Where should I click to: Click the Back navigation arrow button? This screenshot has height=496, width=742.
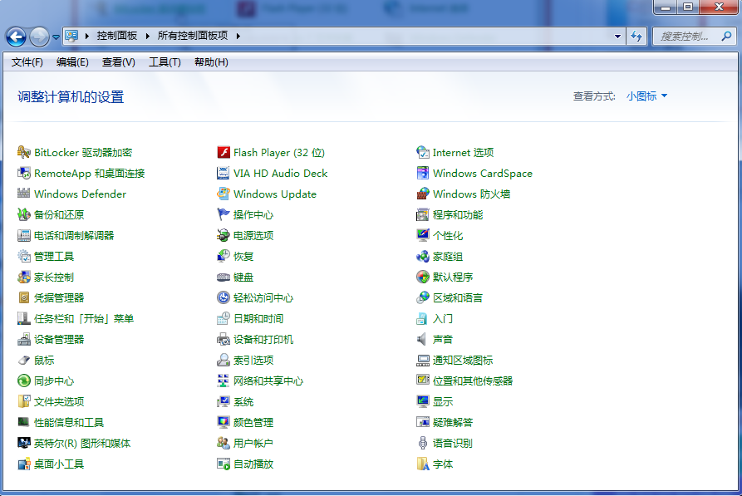16,37
